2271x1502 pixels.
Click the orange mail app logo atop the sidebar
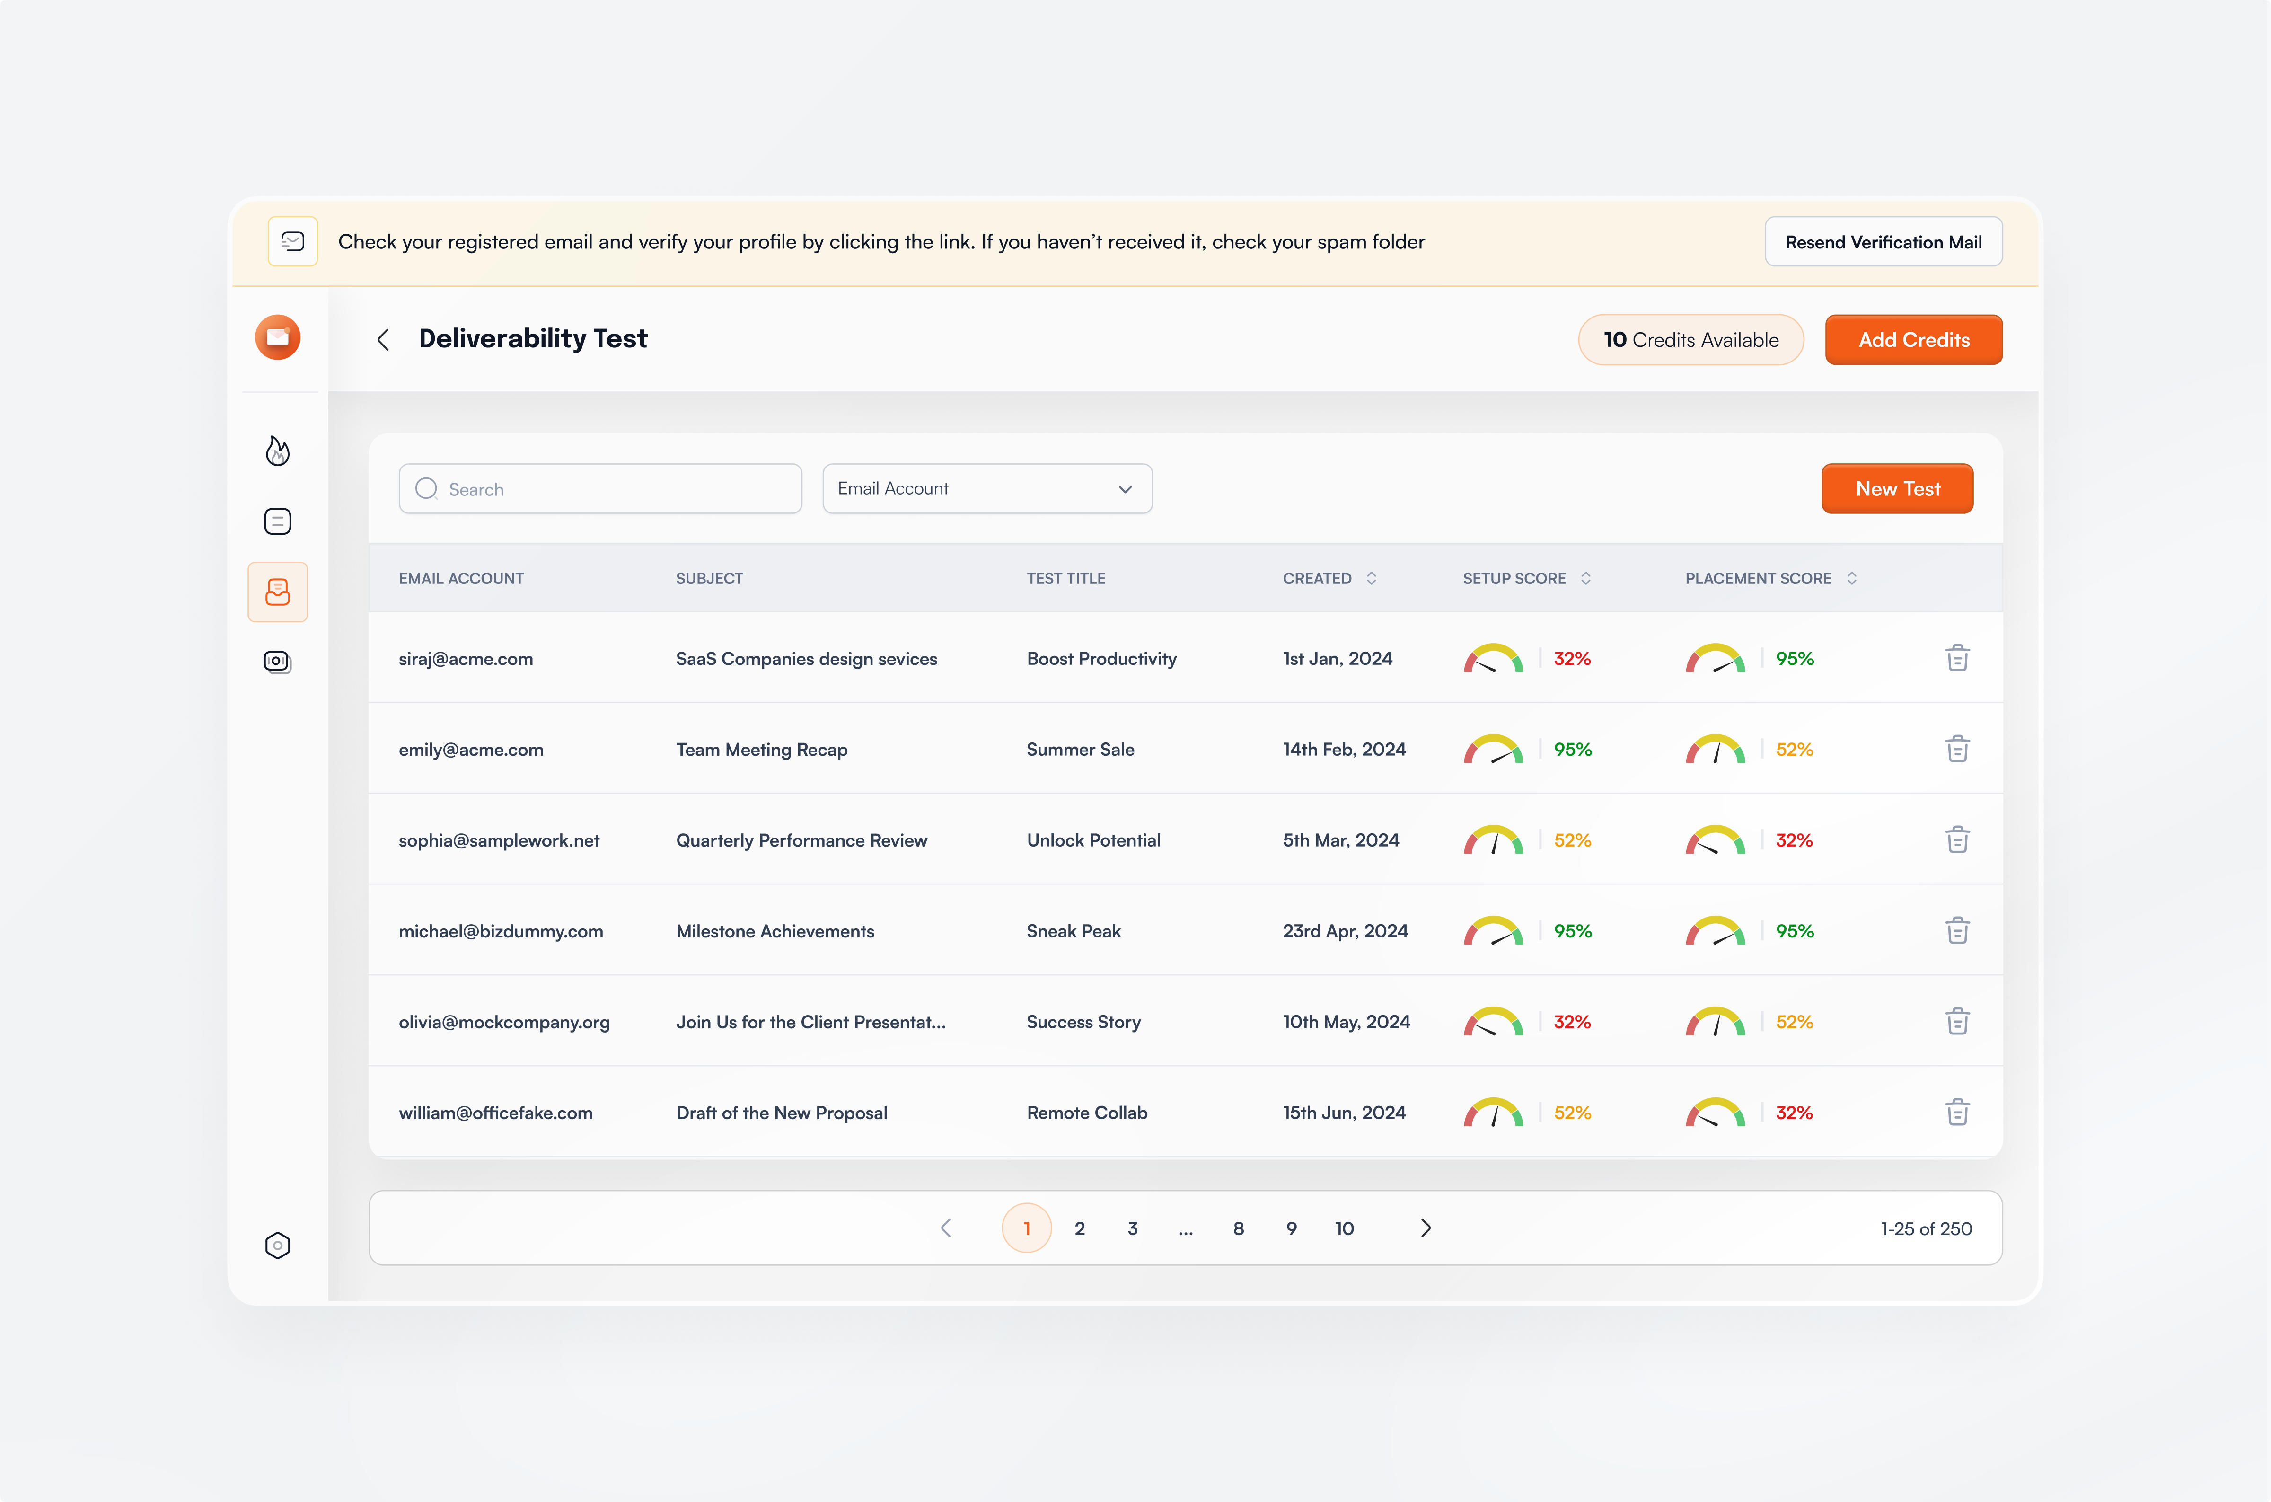(278, 337)
